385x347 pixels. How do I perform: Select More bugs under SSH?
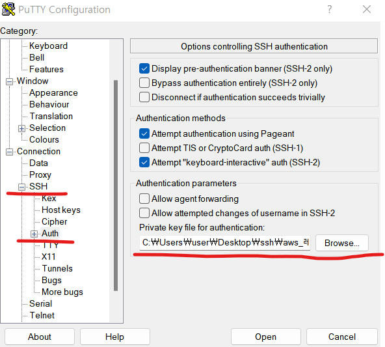pos(62,292)
